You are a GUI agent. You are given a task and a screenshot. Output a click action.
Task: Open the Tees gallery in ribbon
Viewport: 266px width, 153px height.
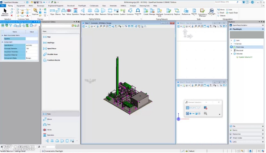[x=63, y=12]
